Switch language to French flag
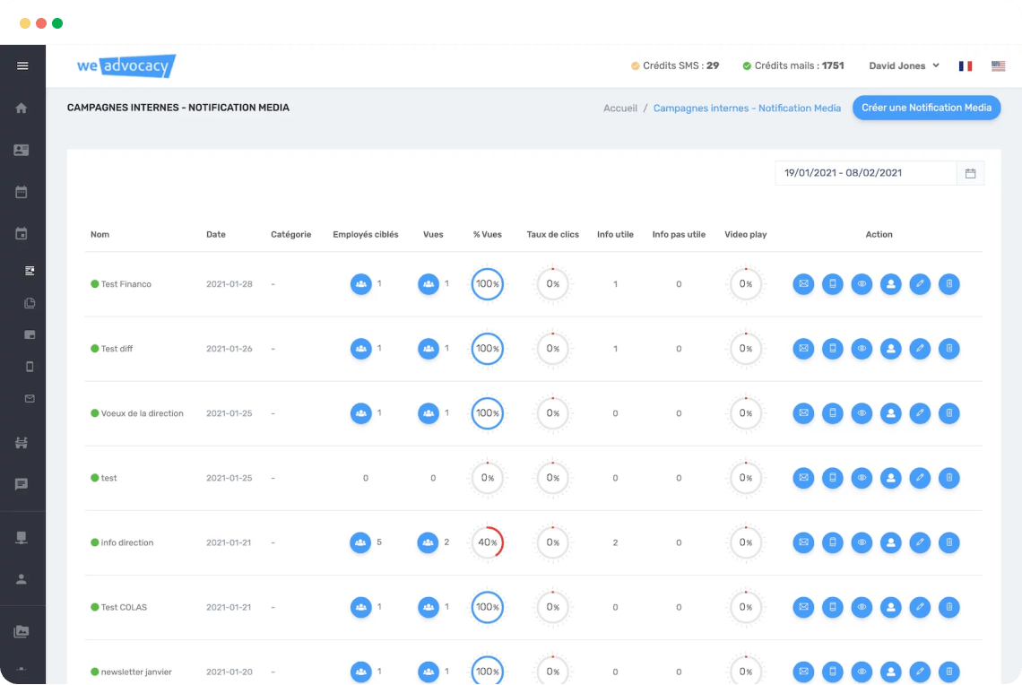1022x685 pixels. coord(966,65)
